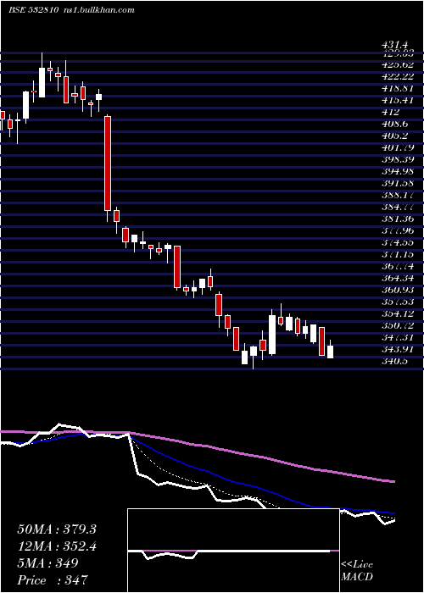Click the ns1.bullkhan.com watermark text

coord(98,10)
